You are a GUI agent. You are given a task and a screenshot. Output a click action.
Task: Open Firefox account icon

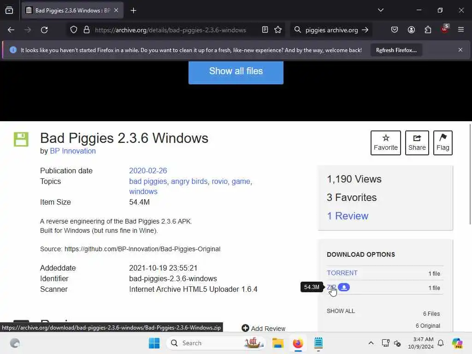point(411,30)
